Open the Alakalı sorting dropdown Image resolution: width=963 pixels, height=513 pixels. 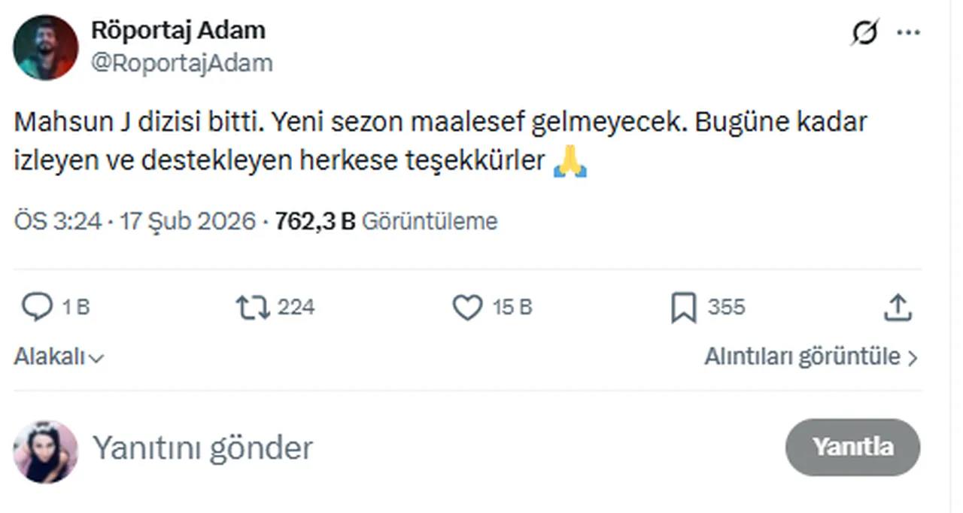click(59, 356)
